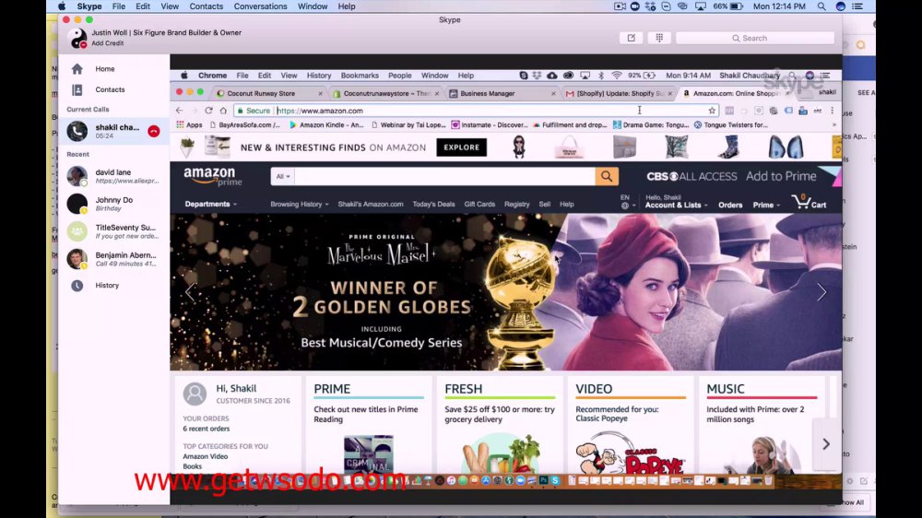Open Today's Deals link
Image resolution: width=922 pixels, height=518 pixels.
(x=433, y=204)
